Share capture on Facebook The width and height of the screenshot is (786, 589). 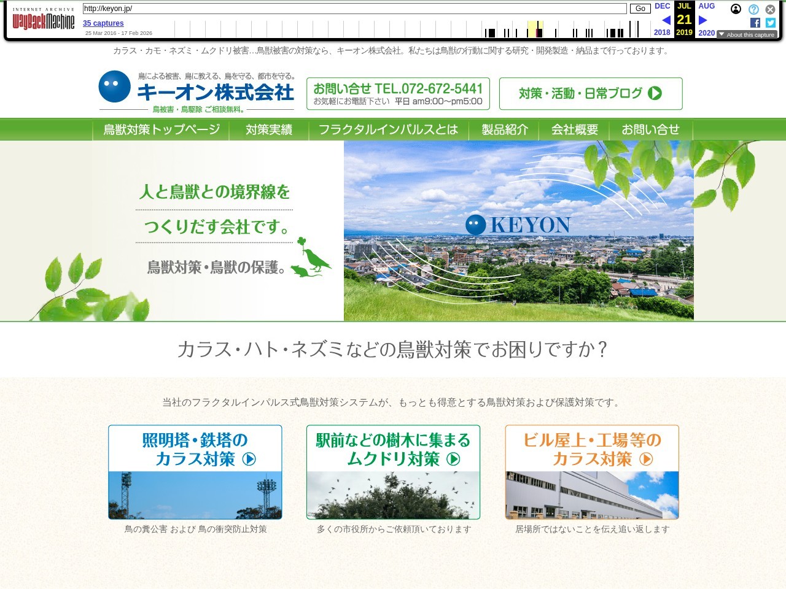(x=755, y=23)
